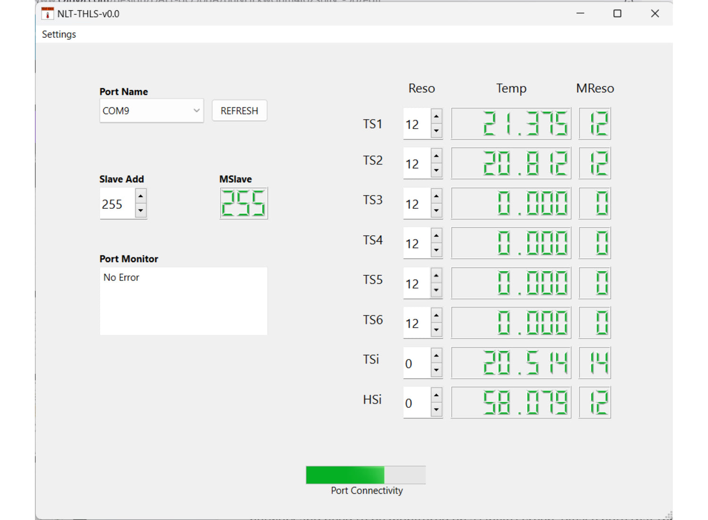This screenshot has height=520, width=708.
Task: Click the NLT-THLS app icon in title bar
Action: 47,14
